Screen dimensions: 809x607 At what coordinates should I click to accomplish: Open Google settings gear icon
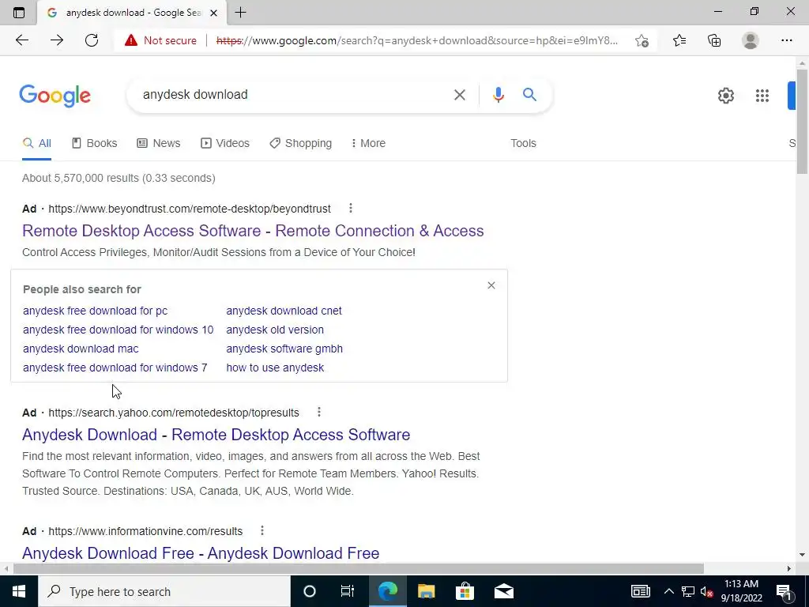[726, 96]
